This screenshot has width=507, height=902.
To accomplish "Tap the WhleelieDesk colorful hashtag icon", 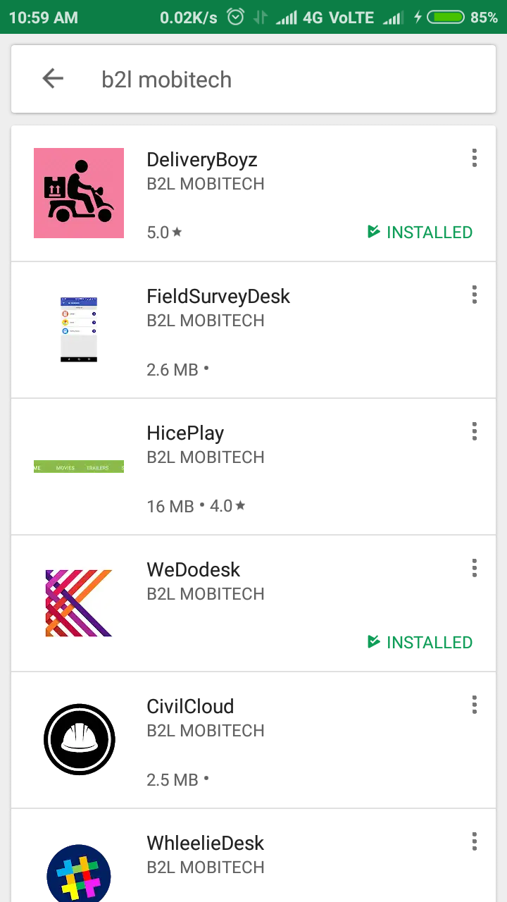I will point(79,874).
